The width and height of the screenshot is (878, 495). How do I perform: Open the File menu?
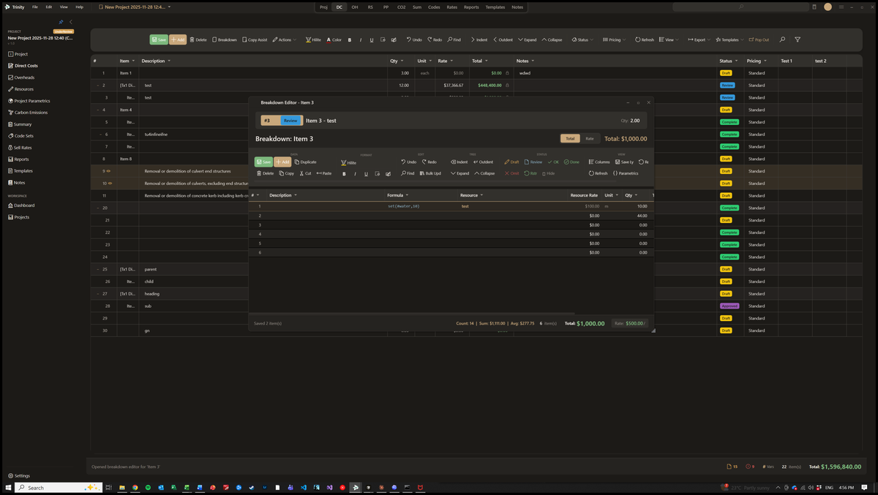[34, 7]
